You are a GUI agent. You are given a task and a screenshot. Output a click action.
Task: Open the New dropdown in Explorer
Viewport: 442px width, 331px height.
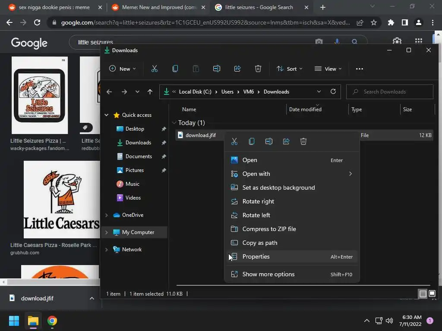point(123,69)
